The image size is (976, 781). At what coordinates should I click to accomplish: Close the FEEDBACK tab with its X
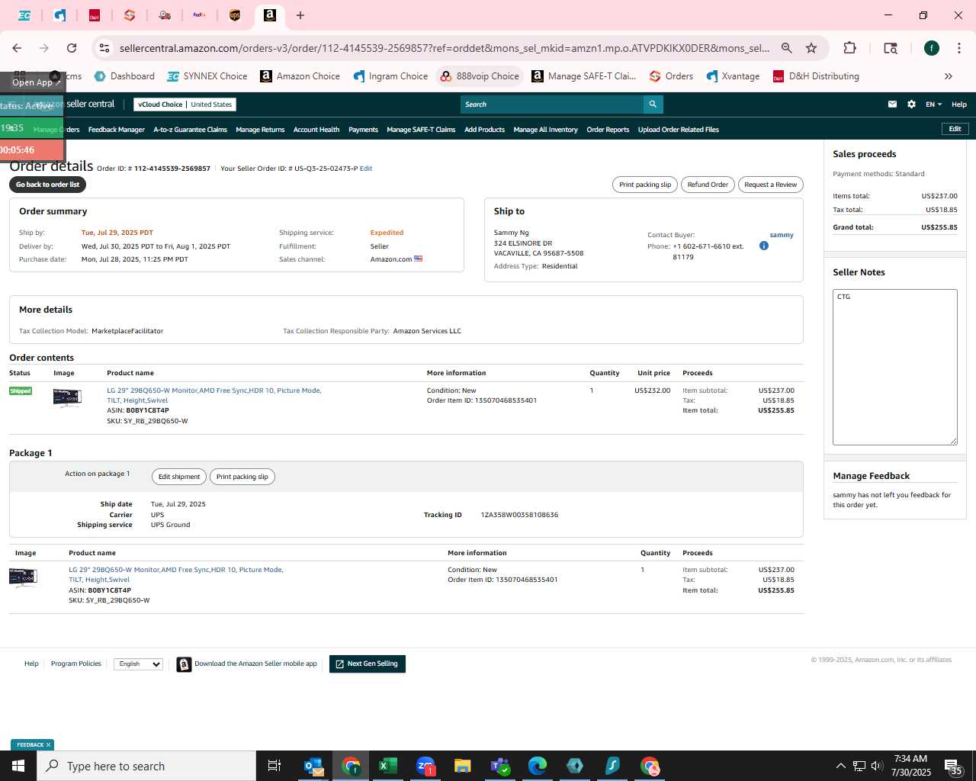[x=48, y=745]
